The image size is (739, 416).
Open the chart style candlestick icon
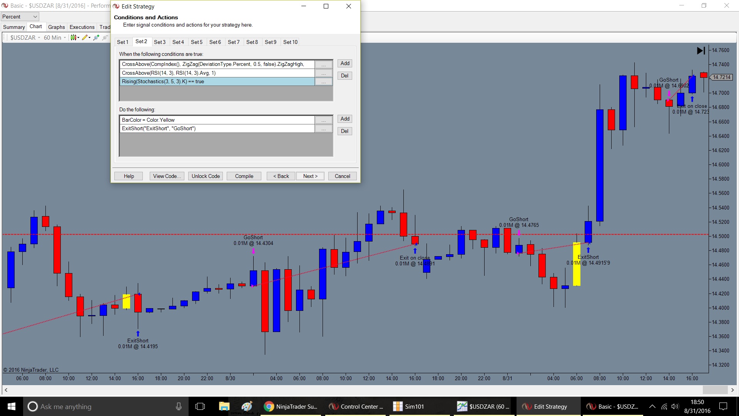[x=73, y=37]
